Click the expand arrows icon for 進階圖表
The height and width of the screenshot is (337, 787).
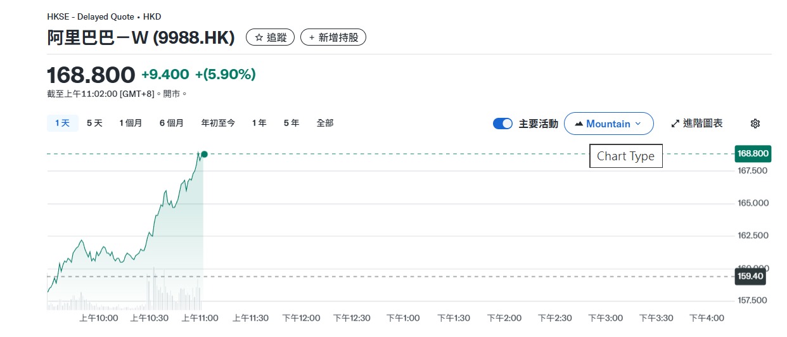pos(675,124)
